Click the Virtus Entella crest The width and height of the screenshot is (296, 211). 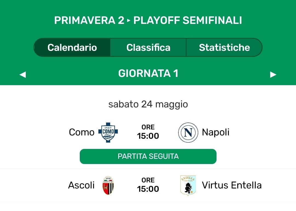point(188,185)
